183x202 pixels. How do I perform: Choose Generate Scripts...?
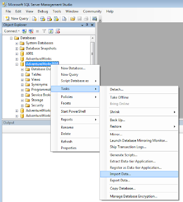click(x=124, y=155)
